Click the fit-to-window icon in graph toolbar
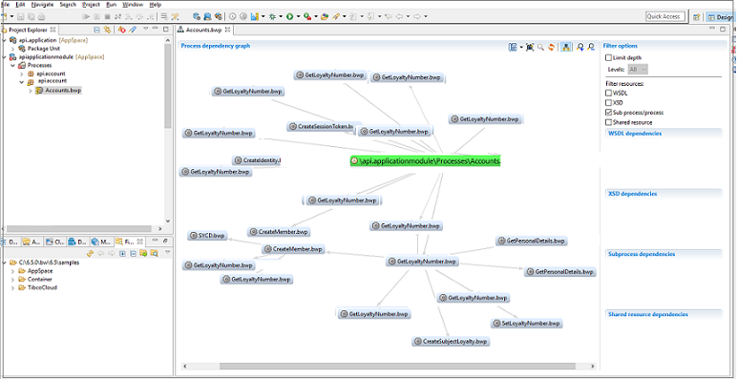737x379 pixels. tap(530, 47)
